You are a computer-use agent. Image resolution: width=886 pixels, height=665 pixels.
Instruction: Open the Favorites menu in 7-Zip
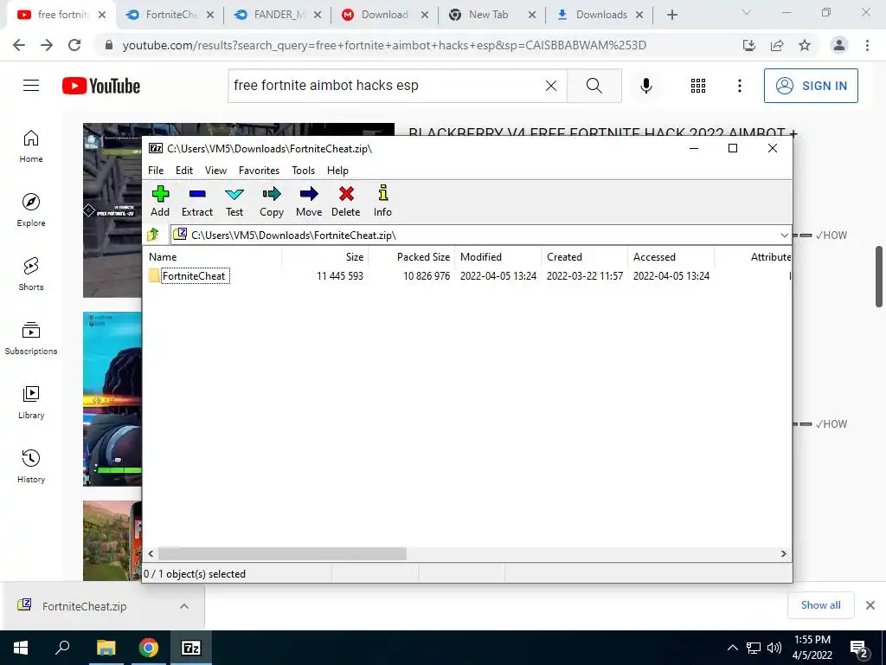tap(259, 171)
